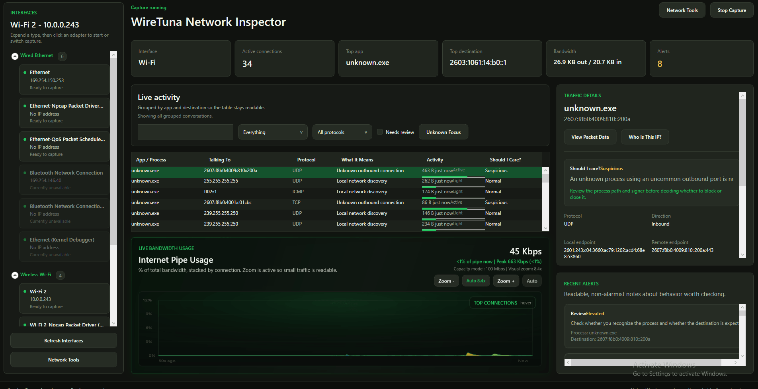Stop the running capture
This screenshot has width=758, height=389.
pyautogui.click(x=732, y=10)
